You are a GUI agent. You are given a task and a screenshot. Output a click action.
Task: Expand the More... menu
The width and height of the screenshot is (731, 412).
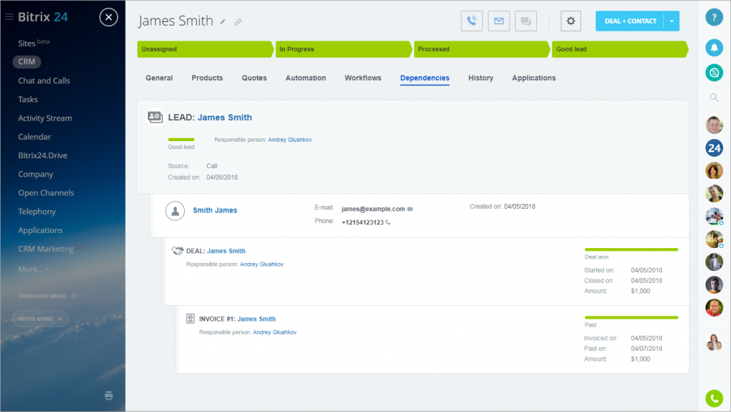tap(33, 269)
